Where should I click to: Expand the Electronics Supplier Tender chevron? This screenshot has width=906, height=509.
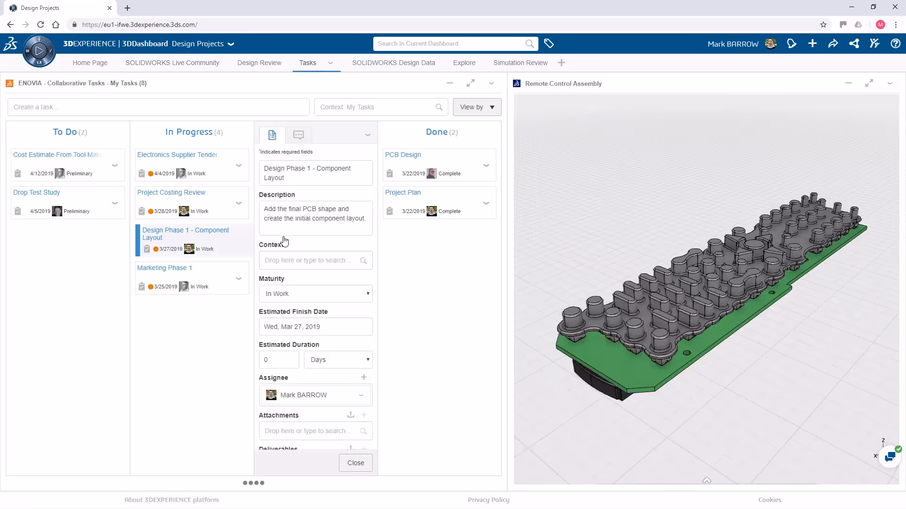pyautogui.click(x=239, y=165)
